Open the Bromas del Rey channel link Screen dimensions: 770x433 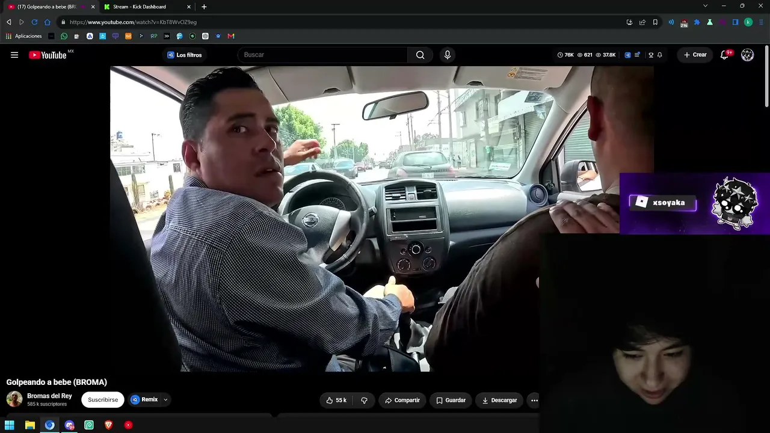pos(49,396)
